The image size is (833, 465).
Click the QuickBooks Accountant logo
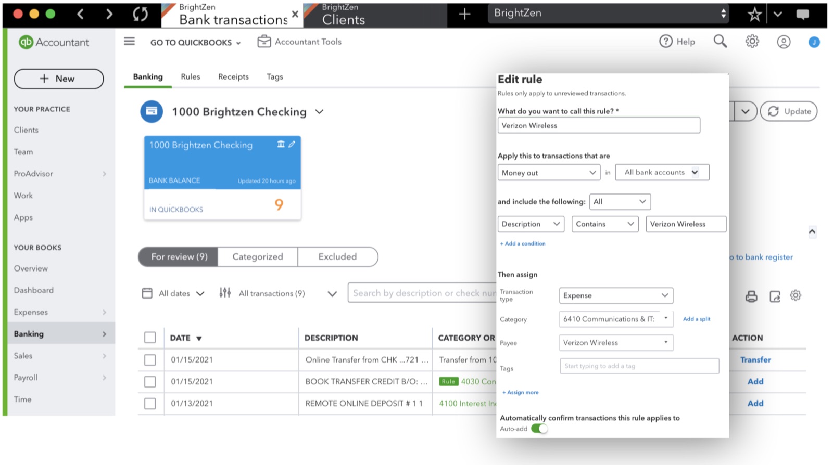point(54,42)
